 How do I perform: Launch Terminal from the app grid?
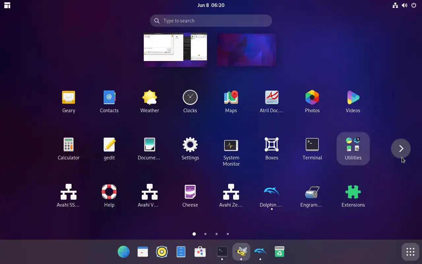coord(312,149)
